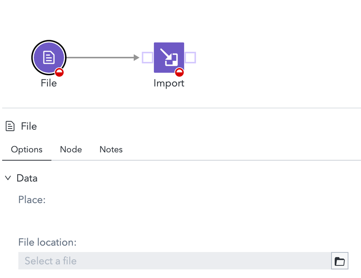Open the Notes tab

111,149
